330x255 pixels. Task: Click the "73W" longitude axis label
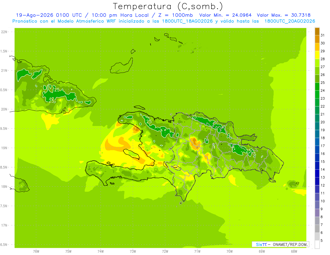click(x=133, y=251)
